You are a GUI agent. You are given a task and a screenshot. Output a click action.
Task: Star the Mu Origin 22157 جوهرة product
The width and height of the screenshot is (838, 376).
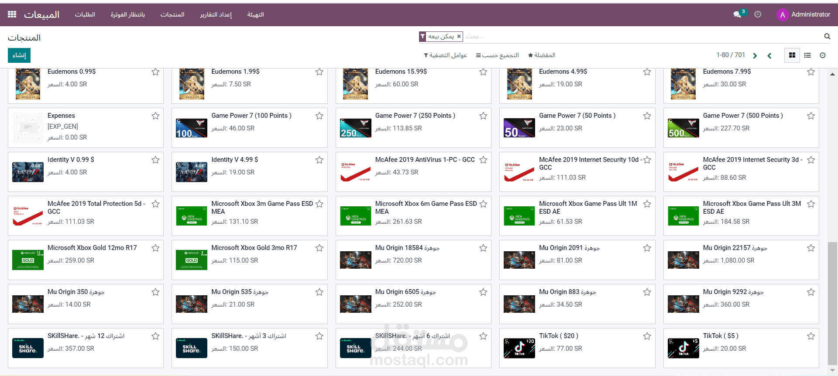[811, 248]
